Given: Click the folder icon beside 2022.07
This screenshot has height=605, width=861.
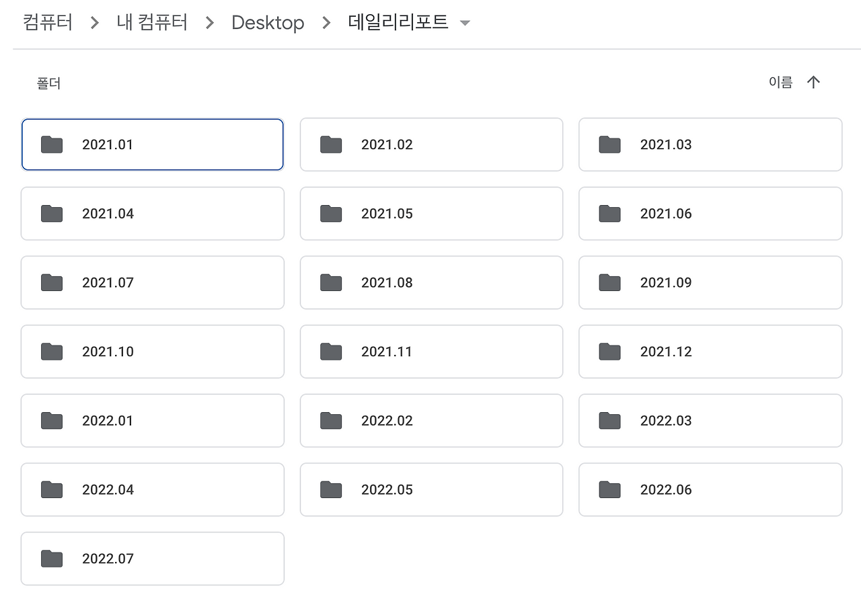Looking at the screenshot, I should coord(51,558).
